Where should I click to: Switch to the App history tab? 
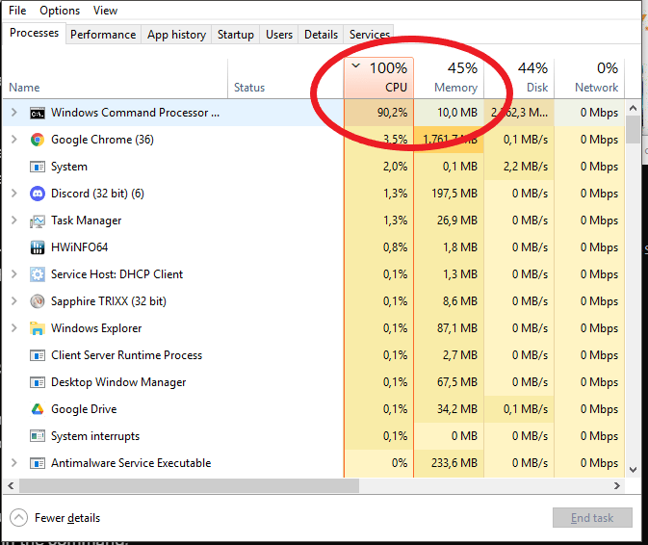(176, 35)
